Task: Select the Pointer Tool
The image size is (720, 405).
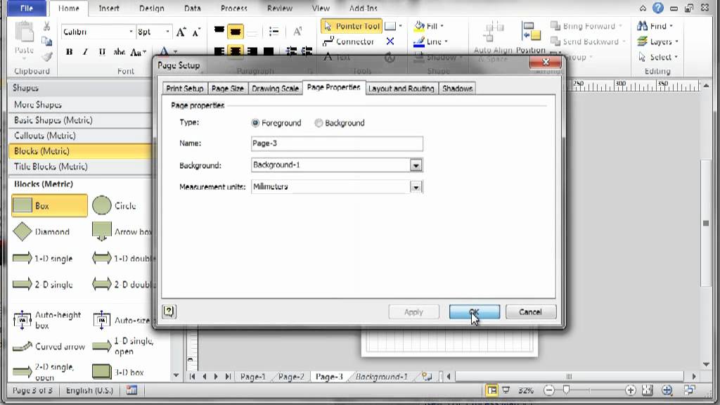Action: tap(352, 26)
